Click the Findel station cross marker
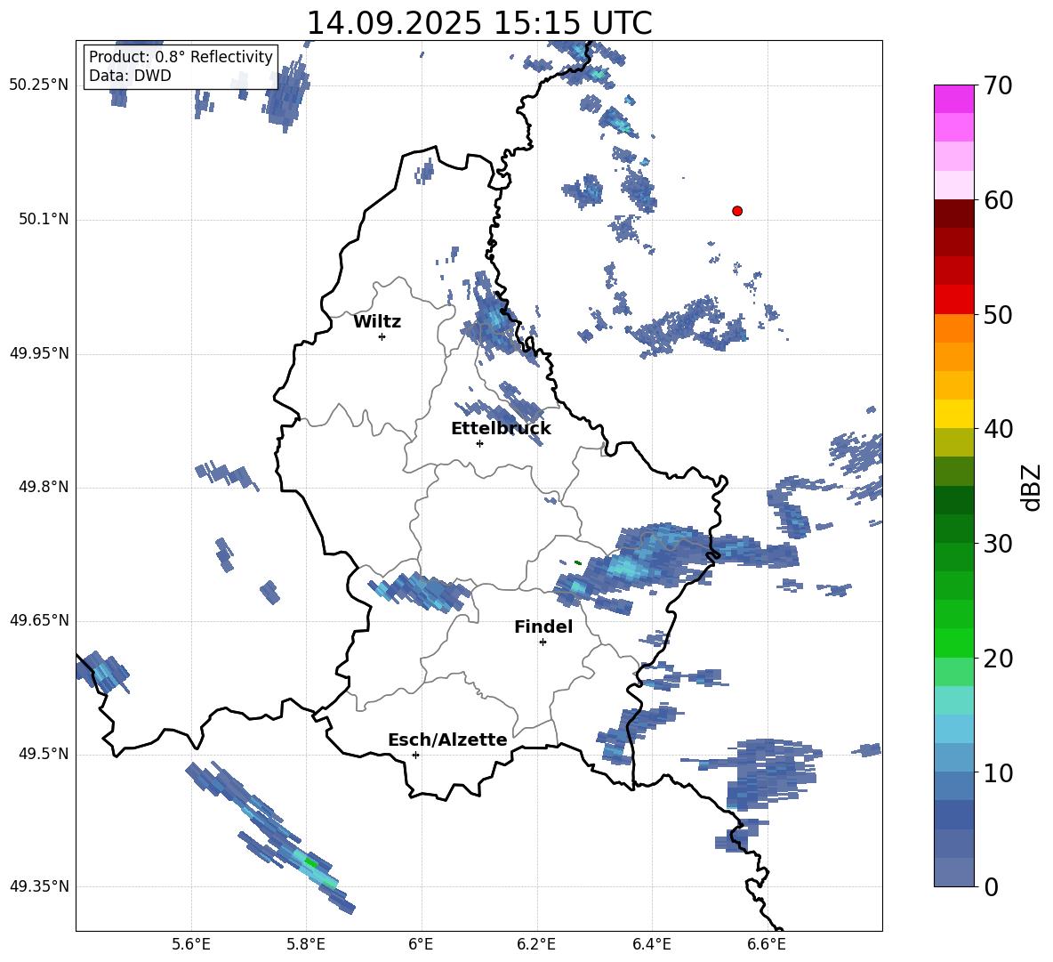 pyautogui.click(x=543, y=643)
